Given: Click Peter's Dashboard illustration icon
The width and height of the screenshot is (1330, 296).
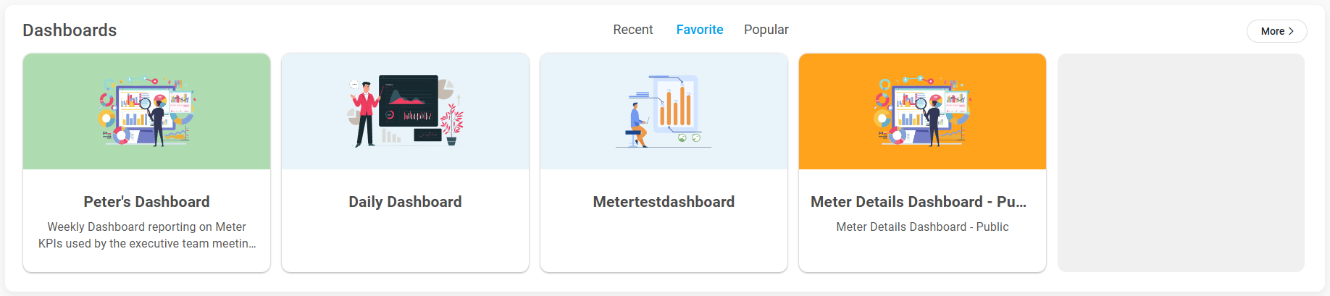Looking at the screenshot, I should (x=147, y=111).
